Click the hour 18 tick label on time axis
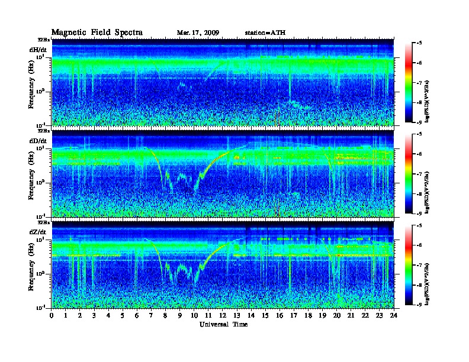The width and height of the screenshot is (469, 362). (308, 315)
